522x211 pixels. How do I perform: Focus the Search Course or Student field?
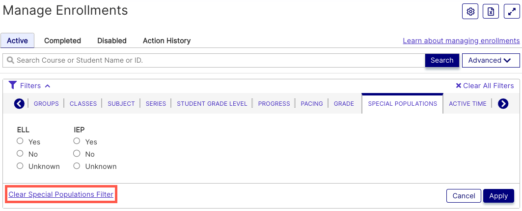214,60
